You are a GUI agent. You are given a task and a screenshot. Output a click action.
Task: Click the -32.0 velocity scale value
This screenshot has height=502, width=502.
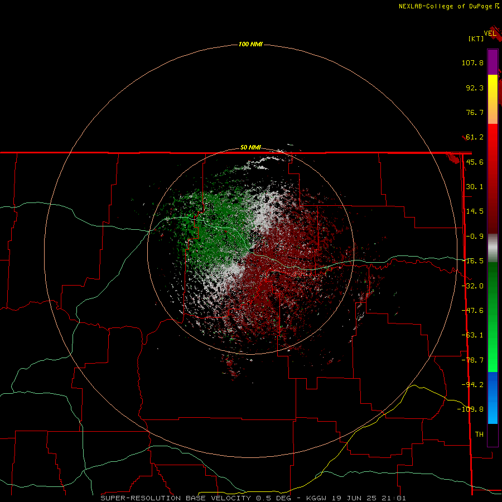click(472, 286)
